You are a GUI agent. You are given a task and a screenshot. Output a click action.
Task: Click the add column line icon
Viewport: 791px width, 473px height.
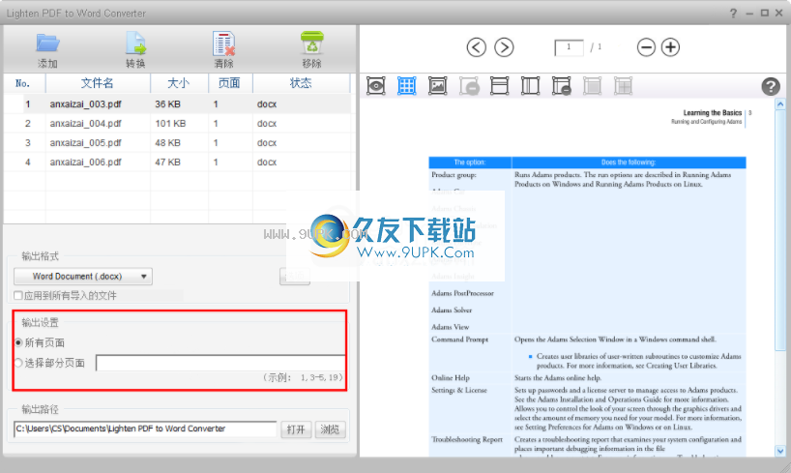coord(530,86)
